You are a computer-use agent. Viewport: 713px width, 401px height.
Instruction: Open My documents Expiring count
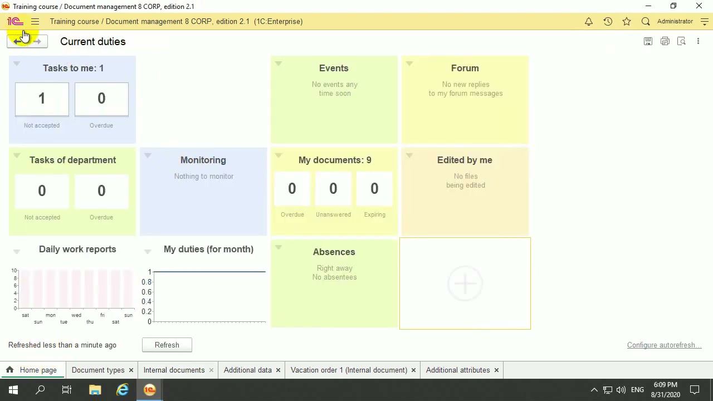[374, 189]
